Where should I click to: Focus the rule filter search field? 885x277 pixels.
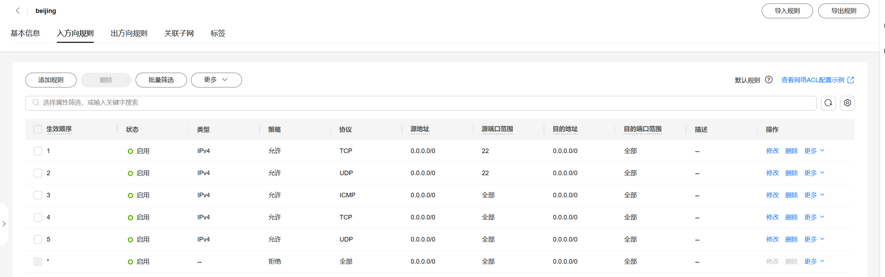click(421, 103)
